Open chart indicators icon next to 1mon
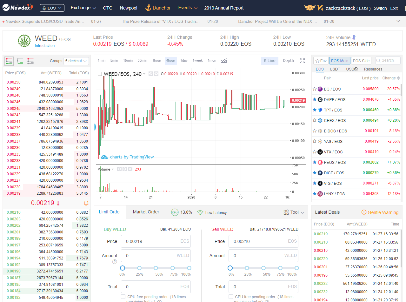Screen dimensions: 406x302 point(224,61)
